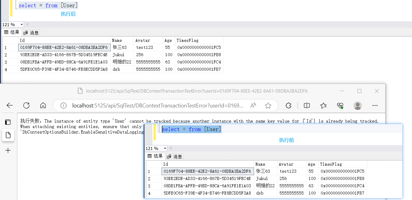Select the 结果 tab in lower query window
Image resolution: width=412 pixels, height=200 pixels.
click(x=155, y=156)
